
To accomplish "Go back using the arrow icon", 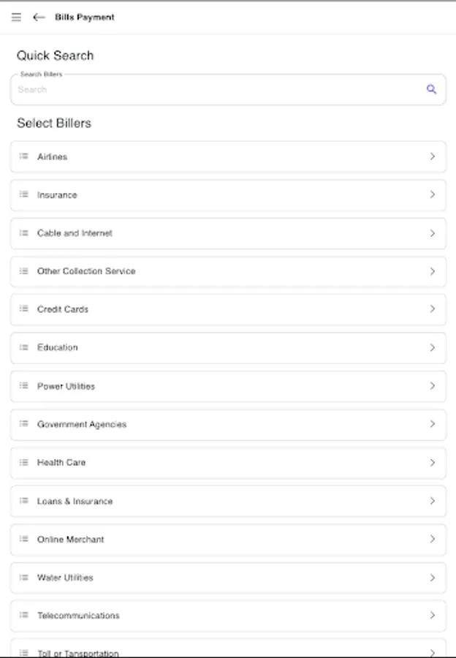I will tap(39, 18).
